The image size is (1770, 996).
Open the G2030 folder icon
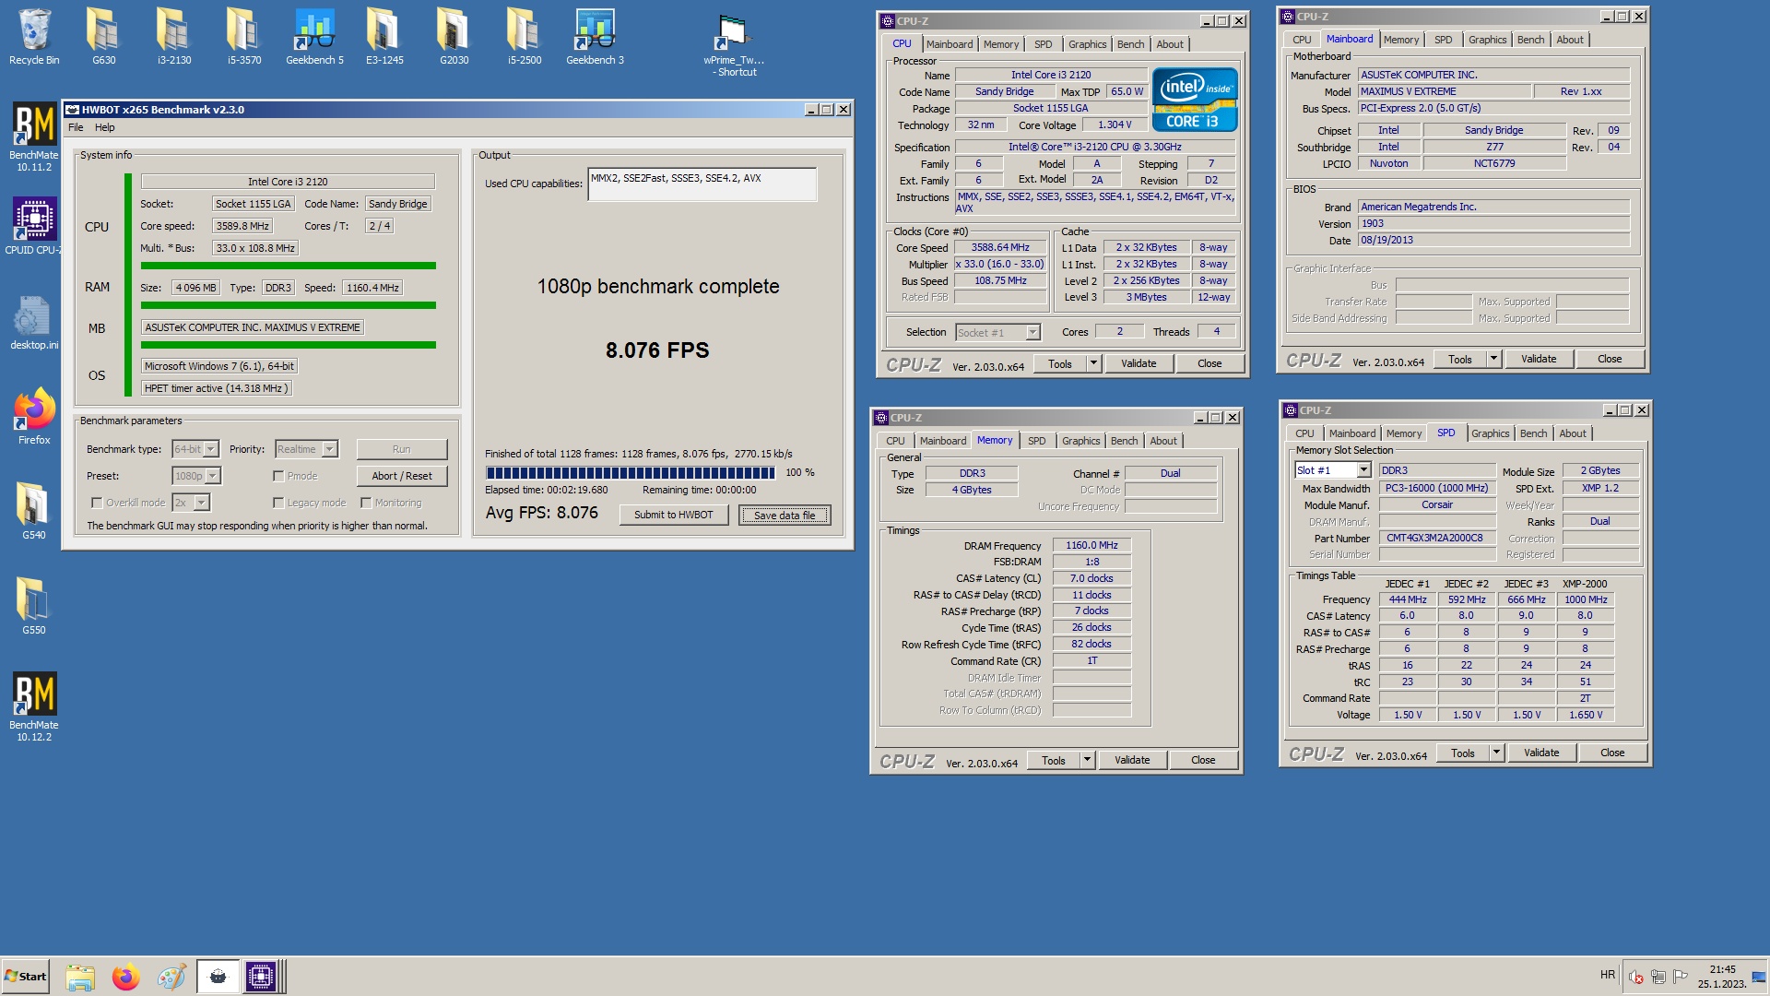tap(454, 37)
